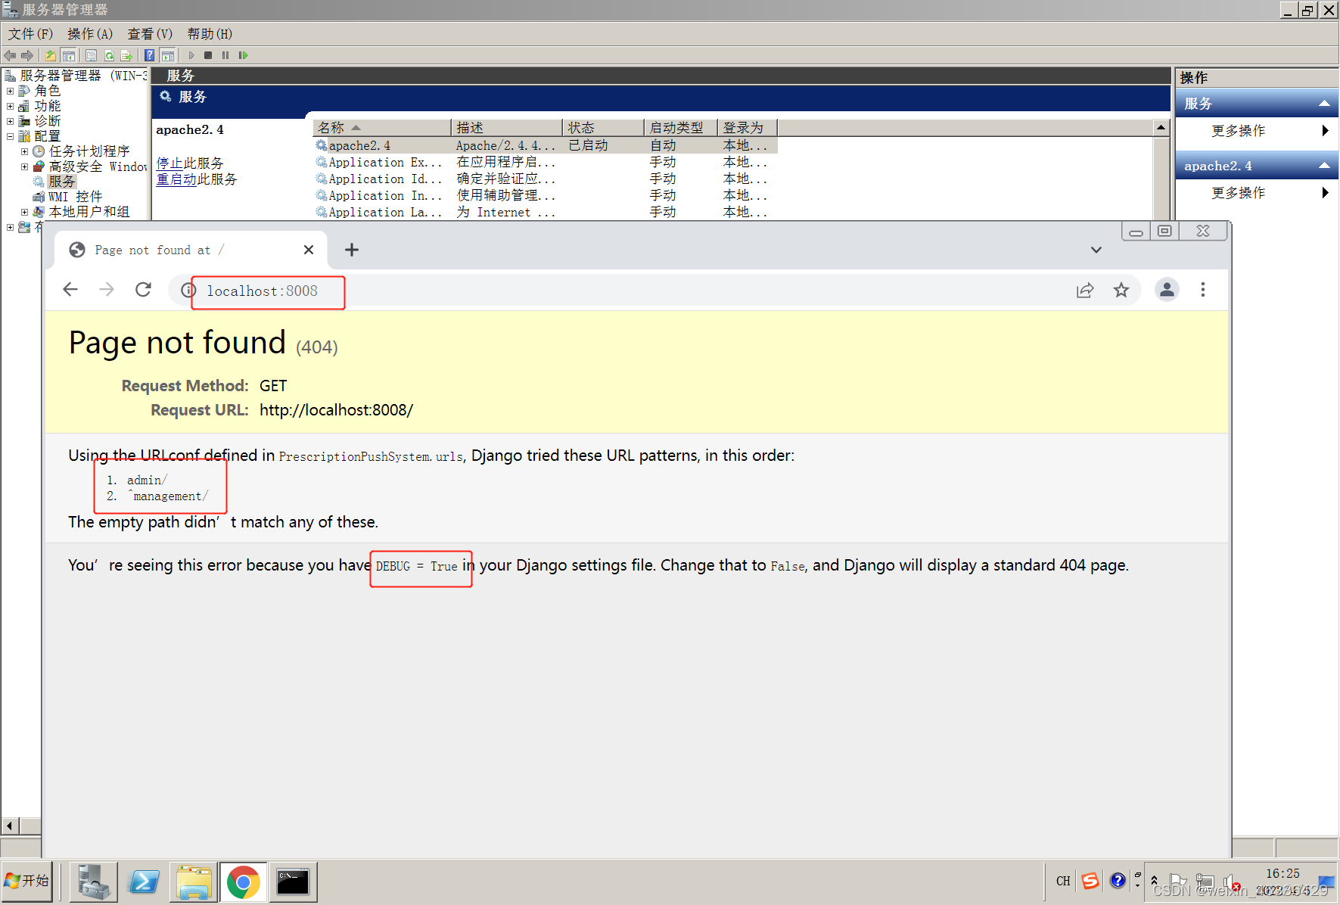Open the 帮助(H) menu

pos(210,34)
